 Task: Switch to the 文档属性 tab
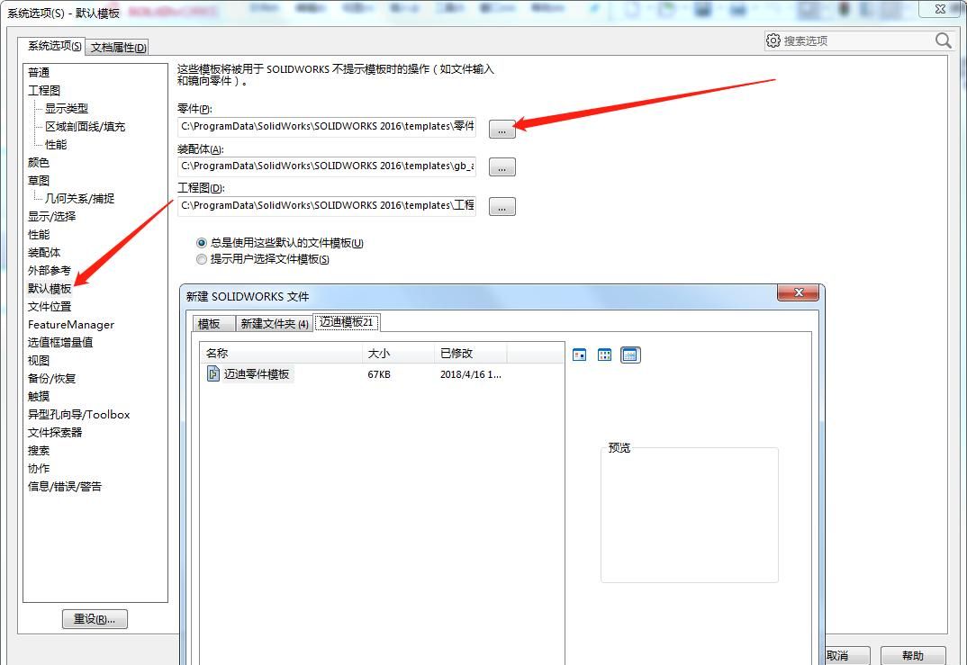117,46
